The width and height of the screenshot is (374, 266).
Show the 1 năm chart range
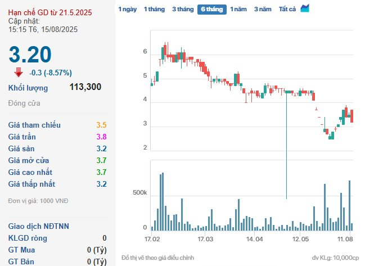pyautogui.click(x=238, y=9)
